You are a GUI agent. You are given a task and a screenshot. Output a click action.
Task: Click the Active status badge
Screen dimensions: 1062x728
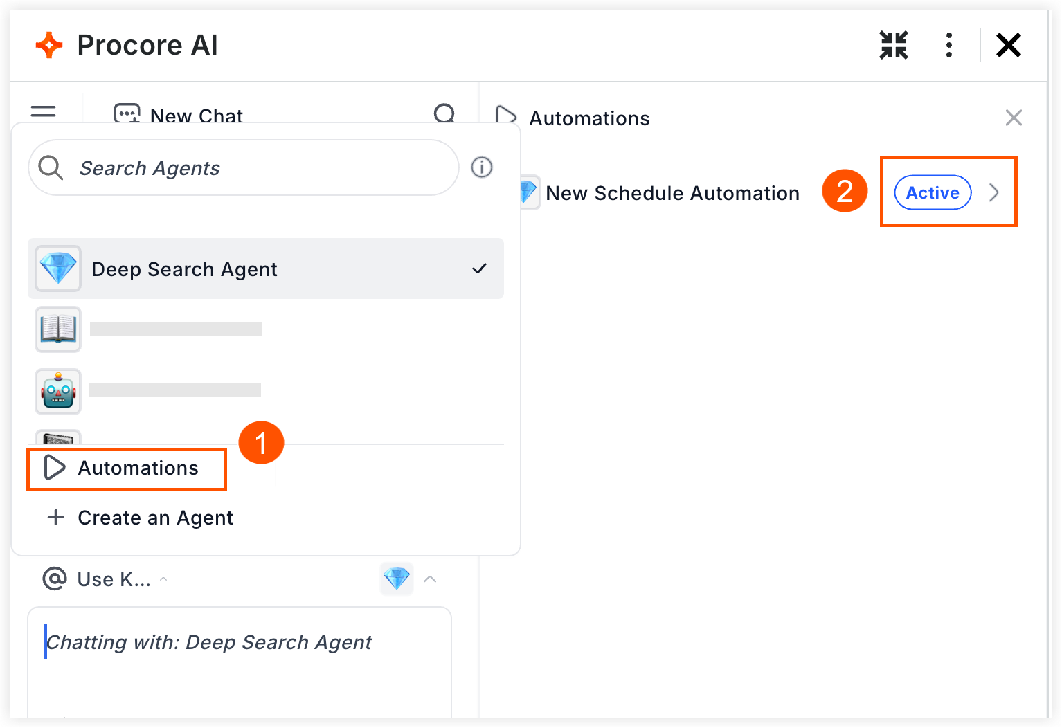[x=933, y=192]
